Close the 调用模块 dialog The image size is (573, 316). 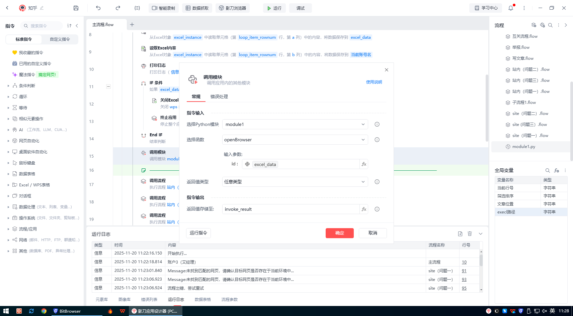pyautogui.click(x=387, y=70)
